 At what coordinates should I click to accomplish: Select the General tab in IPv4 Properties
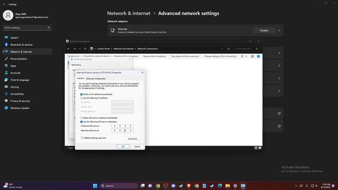(x=80, y=79)
